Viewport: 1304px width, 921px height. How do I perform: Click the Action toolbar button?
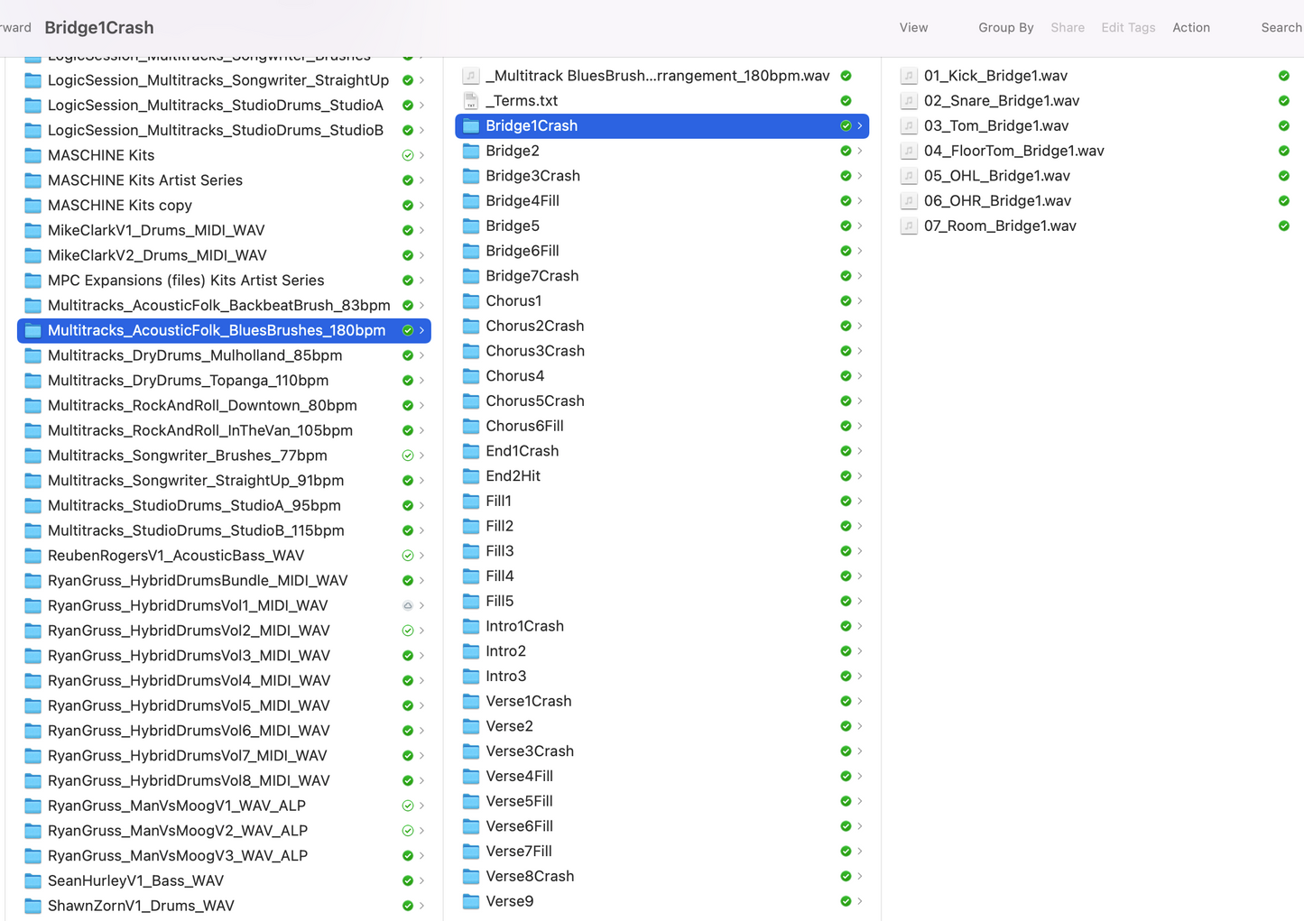[1190, 28]
